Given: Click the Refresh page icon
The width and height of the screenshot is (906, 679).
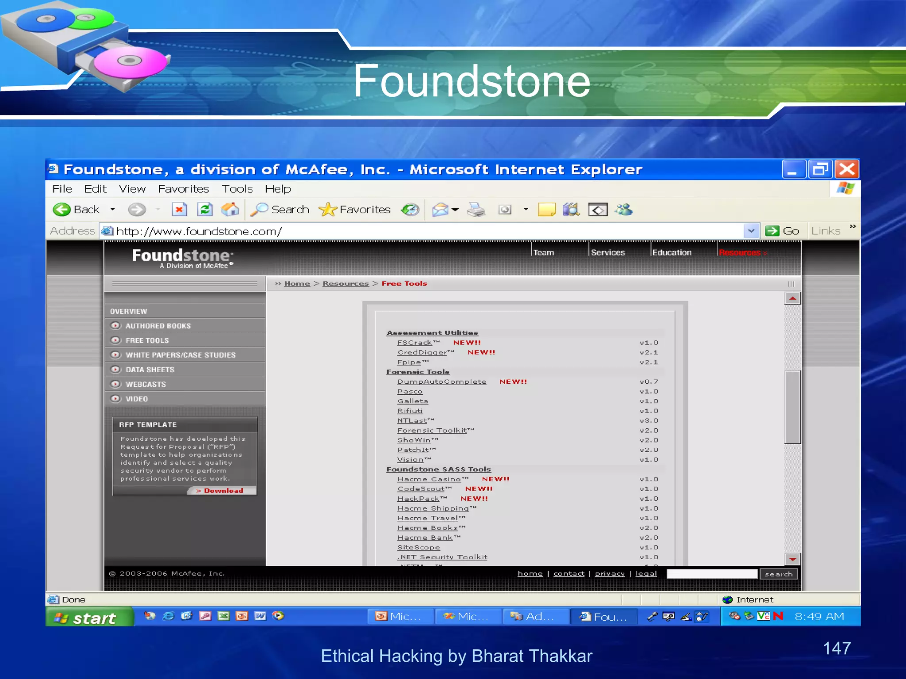Looking at the screenshot, I should (205, 209).
